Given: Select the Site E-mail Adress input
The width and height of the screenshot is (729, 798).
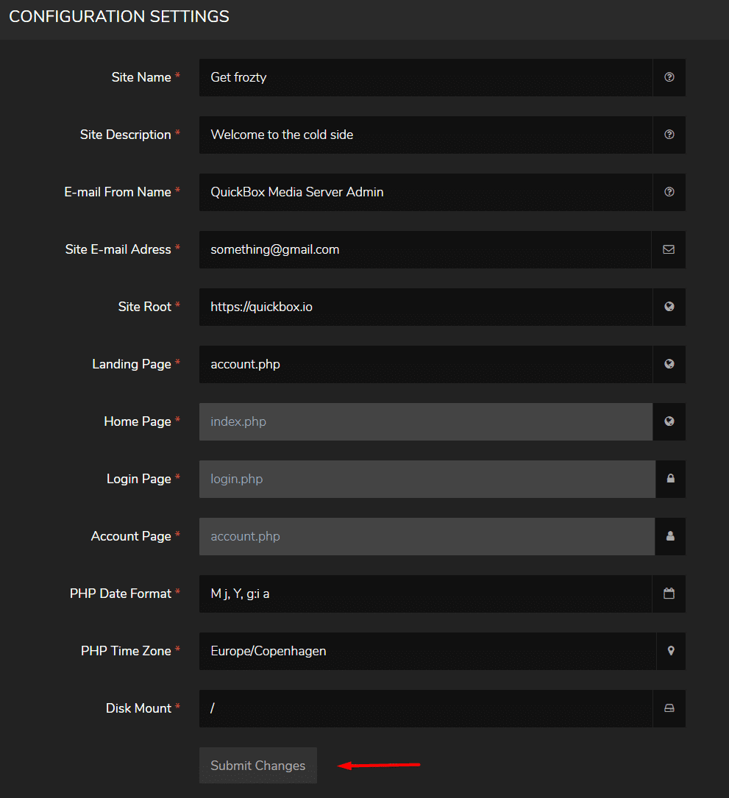Looking at the screenshot, I should pyautogui.click(x=425, y=249).
